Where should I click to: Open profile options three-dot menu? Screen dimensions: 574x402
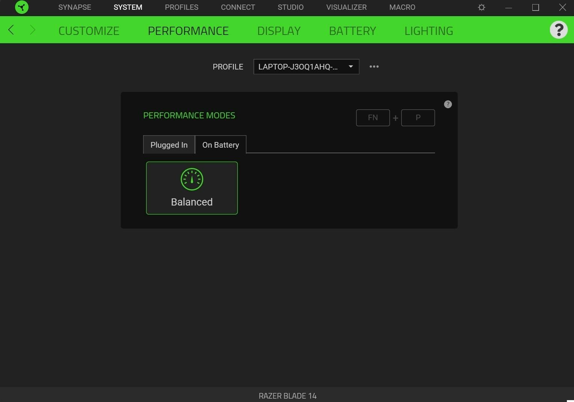(374, 66)
